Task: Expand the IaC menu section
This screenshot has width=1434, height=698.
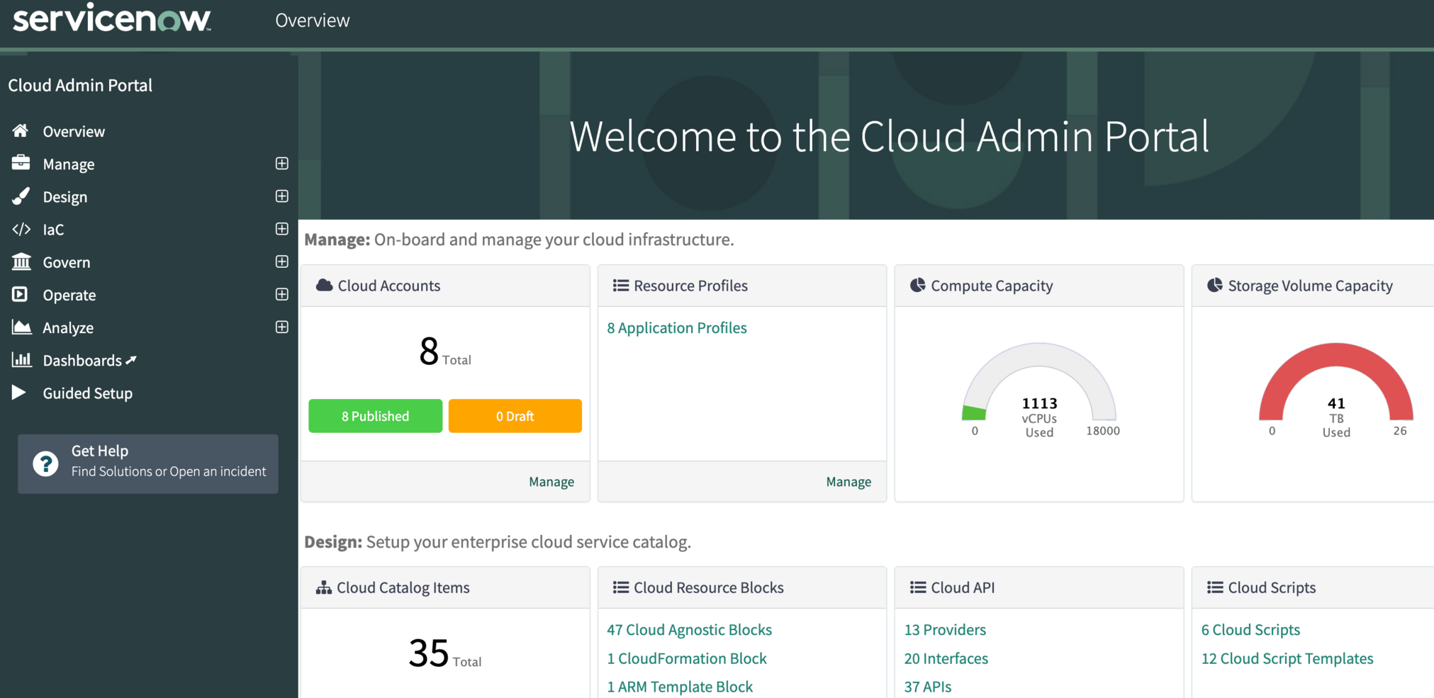Action: pos(281,229)
